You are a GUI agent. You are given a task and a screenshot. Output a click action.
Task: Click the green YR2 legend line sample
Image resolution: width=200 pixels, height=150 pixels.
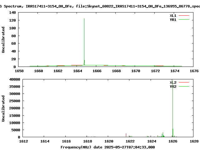tap(184, 87)
